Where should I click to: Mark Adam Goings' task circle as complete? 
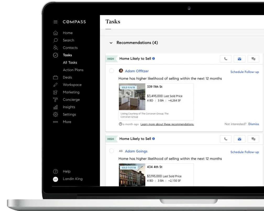111,151
